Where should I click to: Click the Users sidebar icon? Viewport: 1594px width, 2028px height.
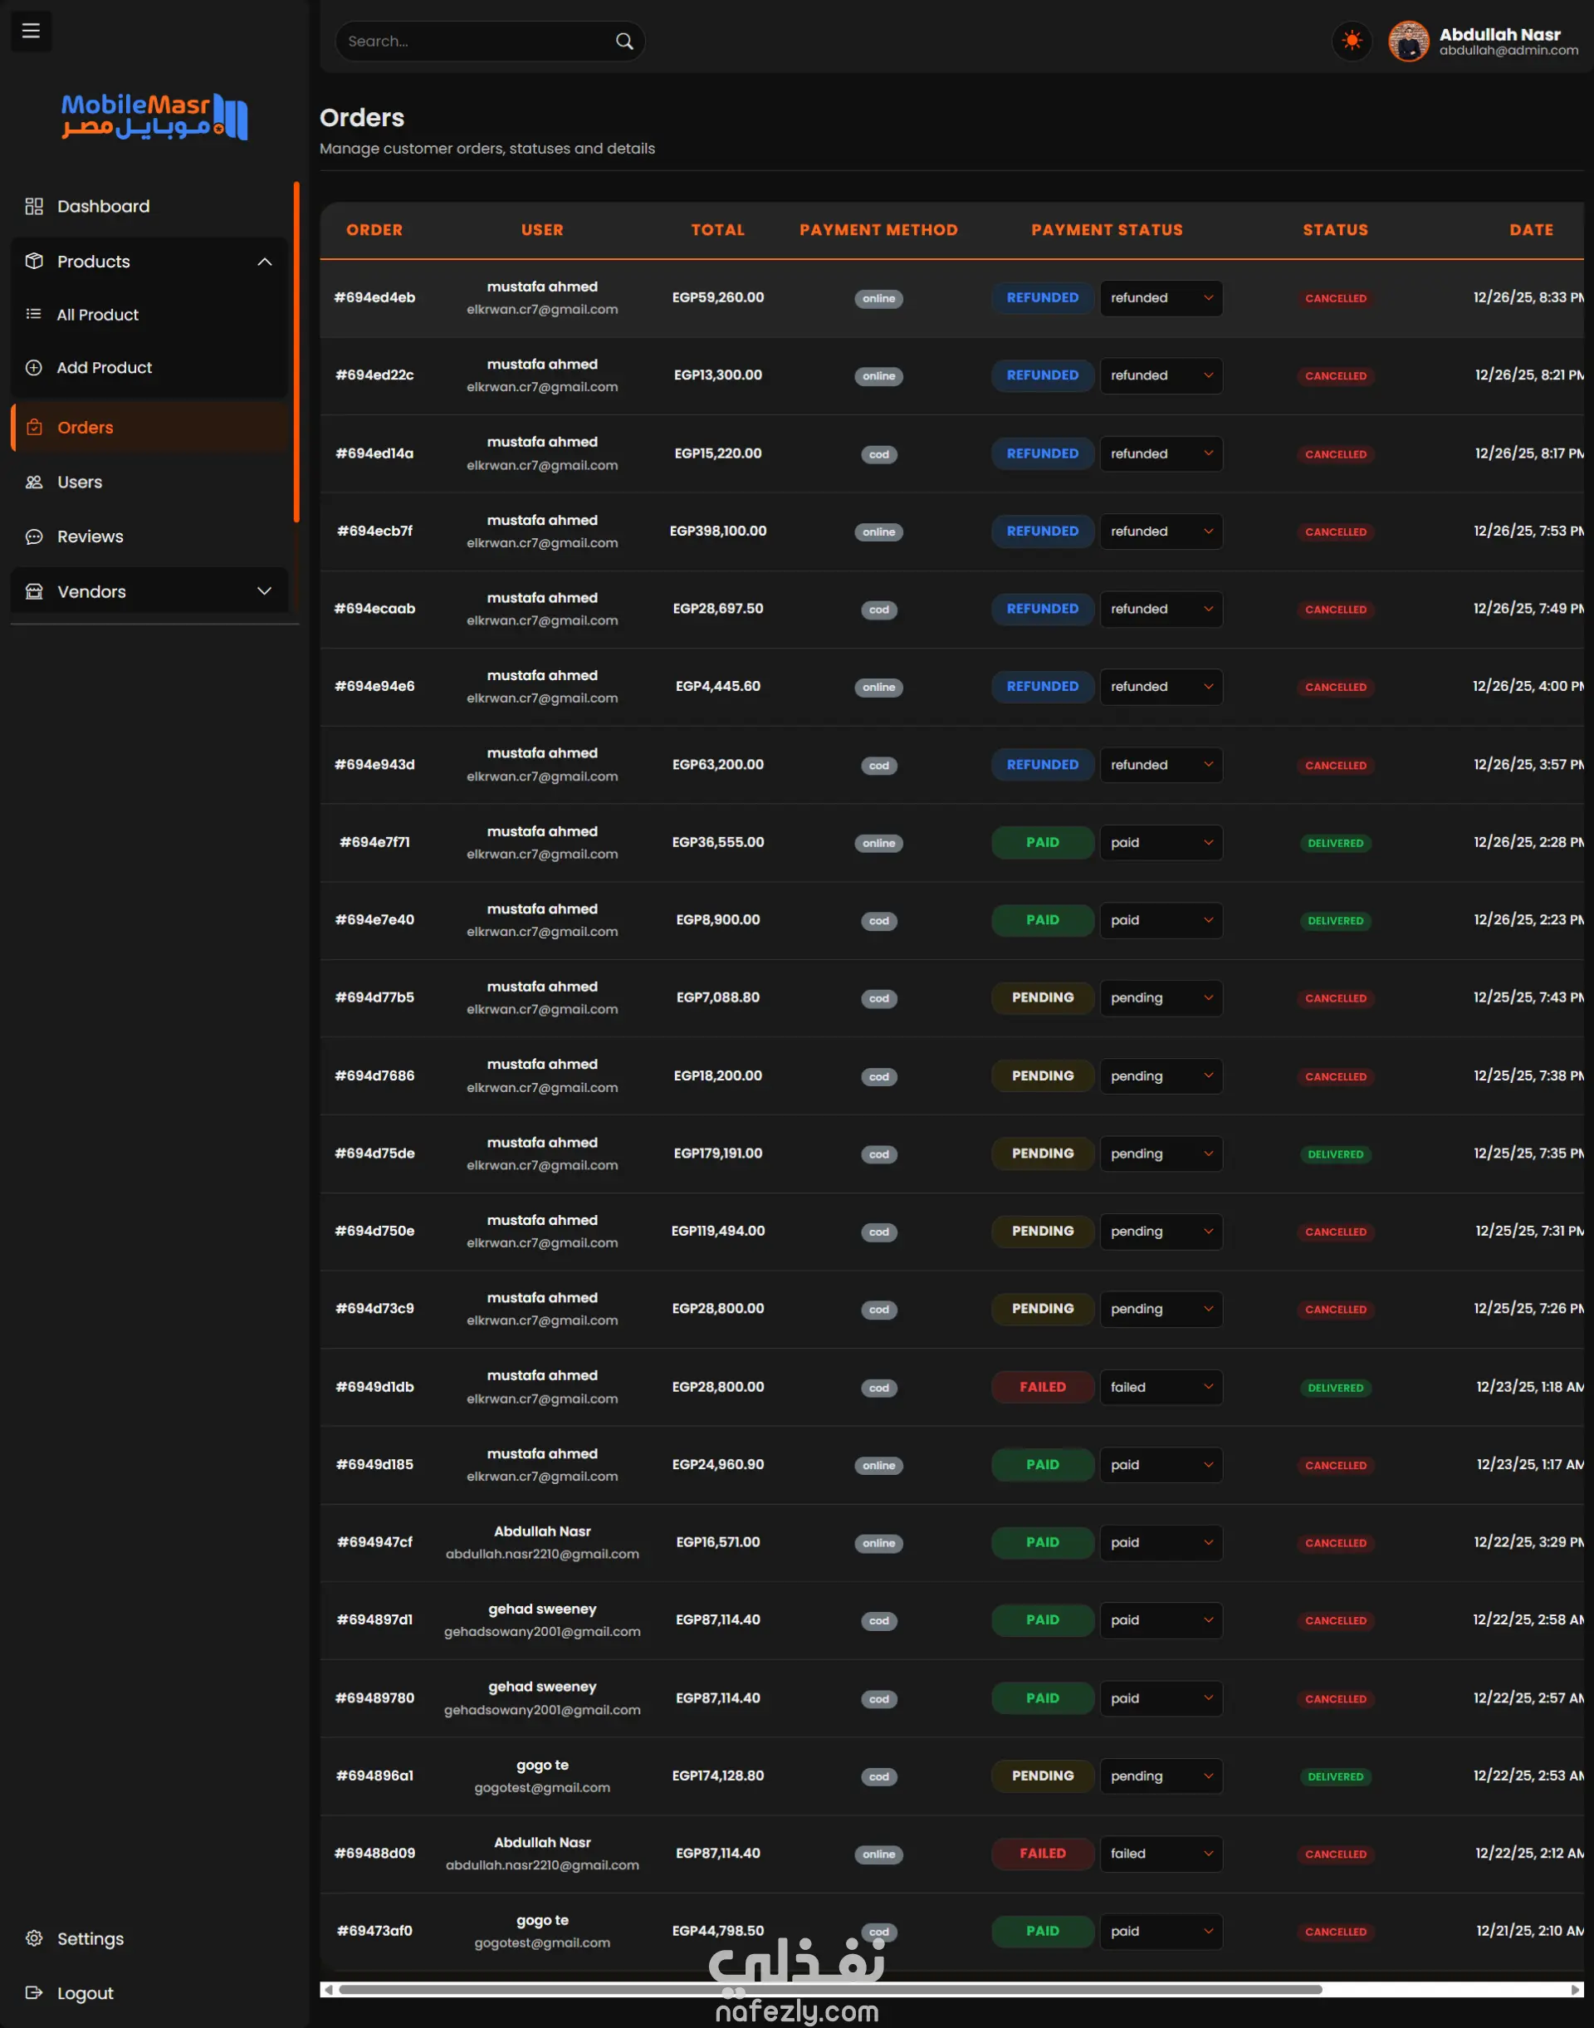[35, 482]
